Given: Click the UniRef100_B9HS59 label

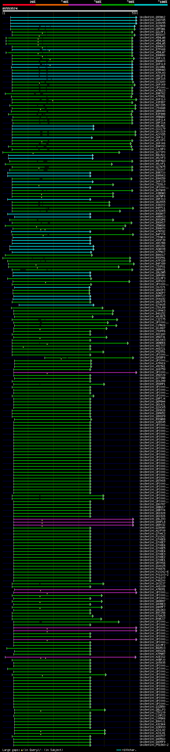Looking at the screenshot, I should (152, 179).
